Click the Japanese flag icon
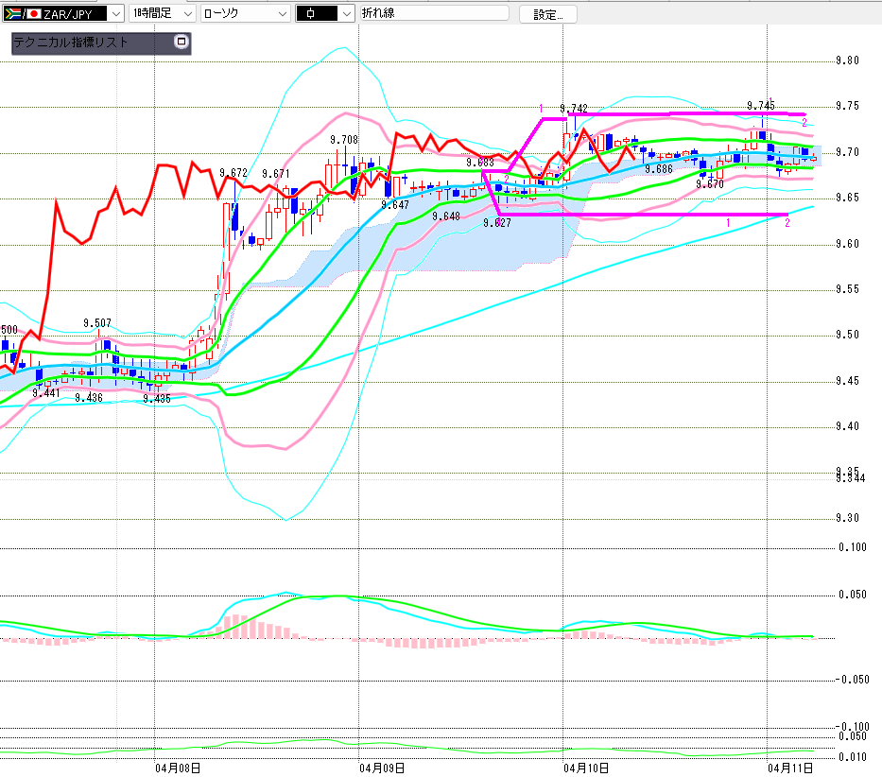The height and width of the screenshot is (777, 882). (x=33, y=14)
